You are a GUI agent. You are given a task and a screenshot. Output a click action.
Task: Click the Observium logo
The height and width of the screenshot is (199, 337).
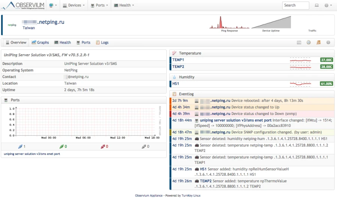click(x=23, y=5)
